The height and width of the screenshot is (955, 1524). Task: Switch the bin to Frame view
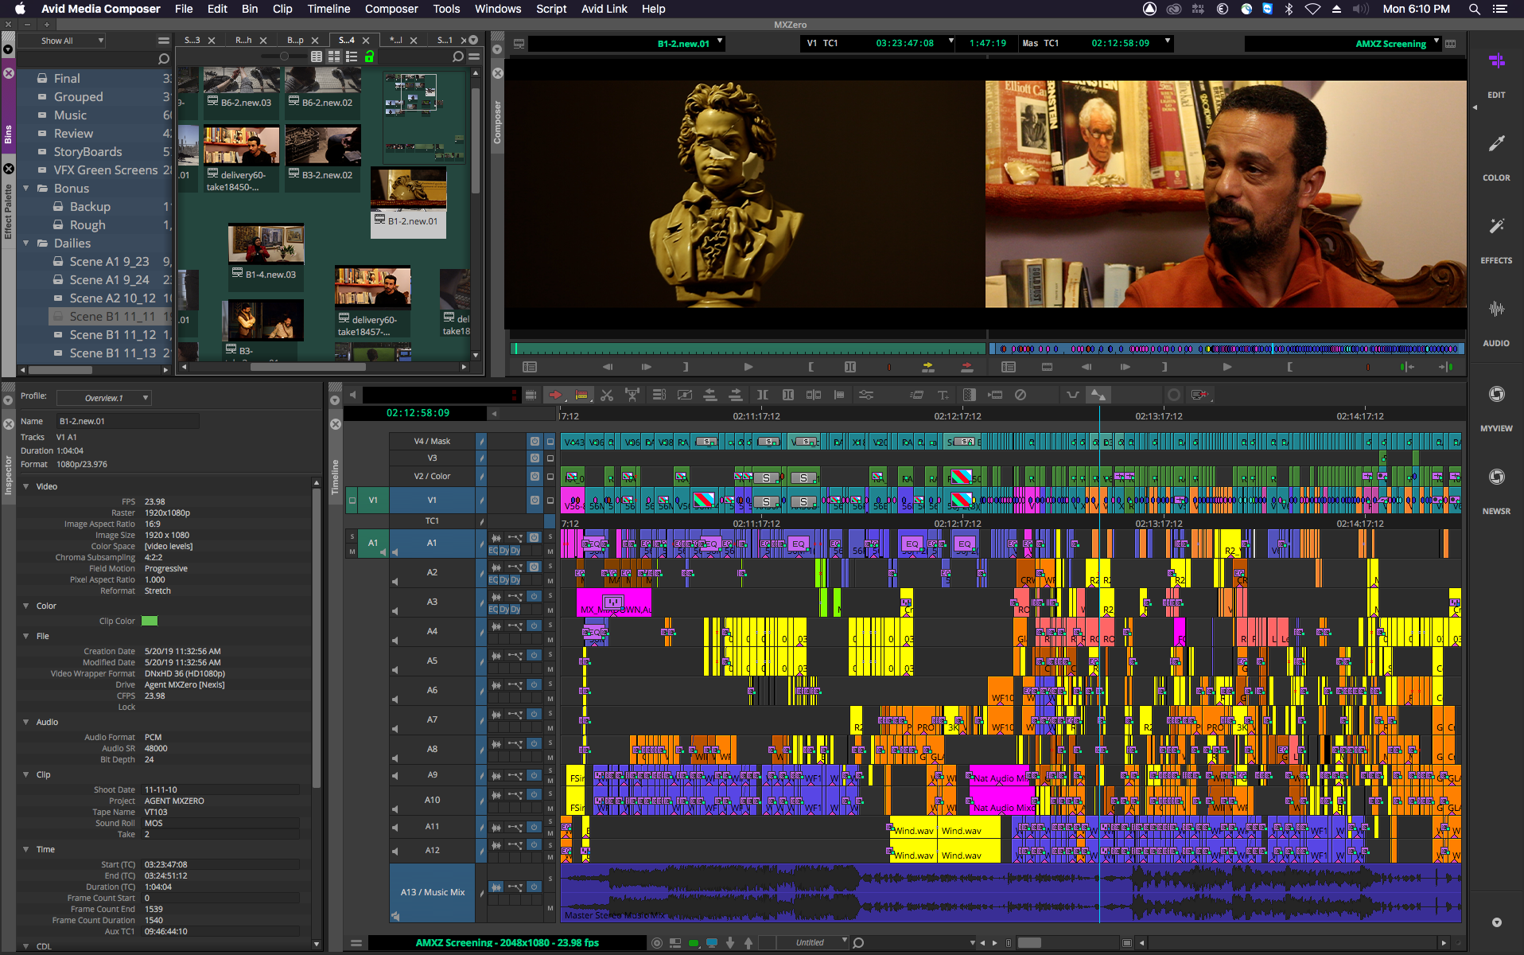(x=334, y=57)
